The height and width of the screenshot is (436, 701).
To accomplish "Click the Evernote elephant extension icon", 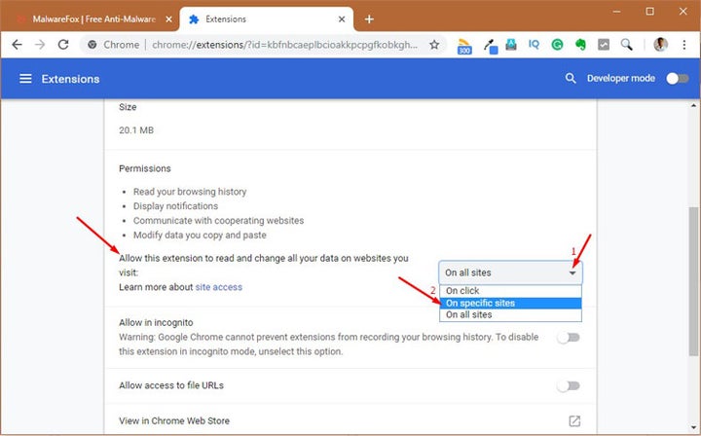I will [582, 45].
